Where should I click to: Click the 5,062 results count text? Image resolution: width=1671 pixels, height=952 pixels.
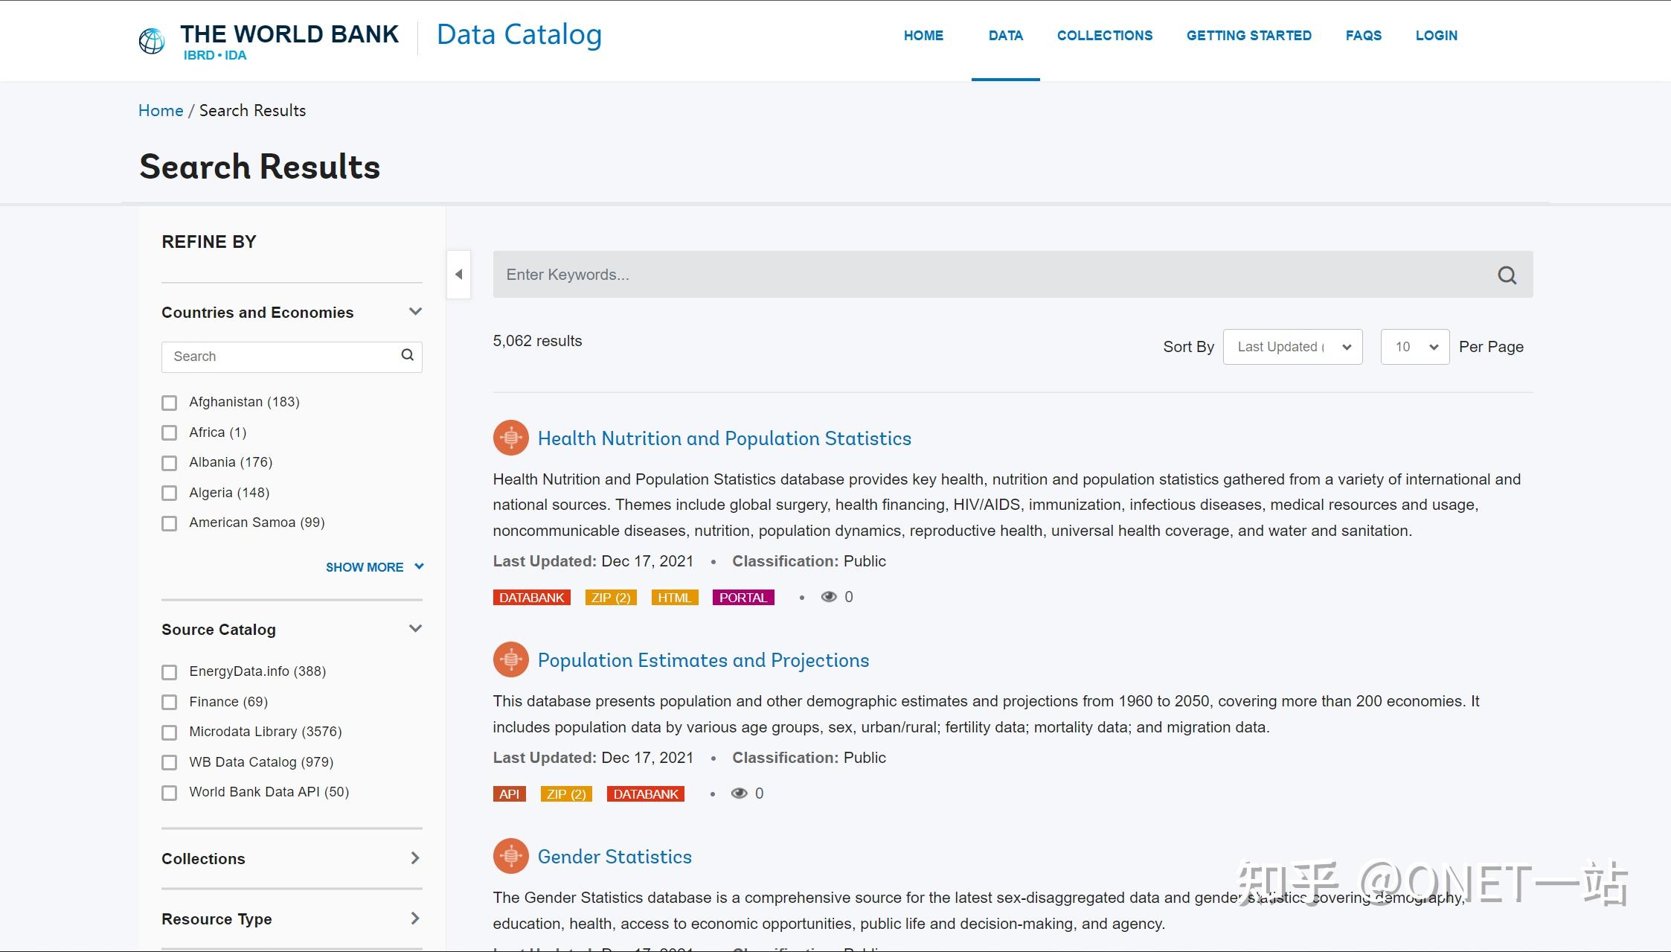click(x=537, y=341)
